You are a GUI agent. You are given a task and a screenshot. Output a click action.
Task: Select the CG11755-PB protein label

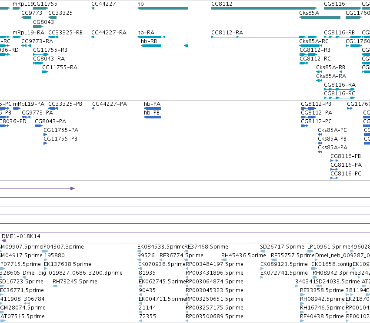(x=60, y=139)
